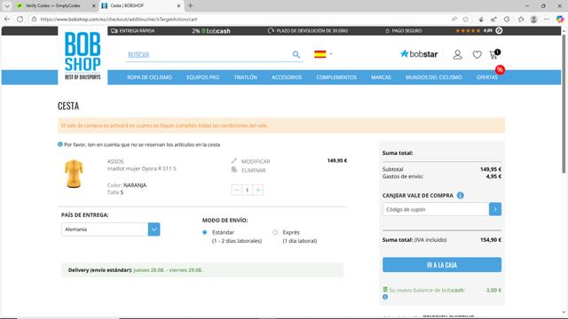Open a new browser tab
This screenshot has height=319, width=568.
190,5
